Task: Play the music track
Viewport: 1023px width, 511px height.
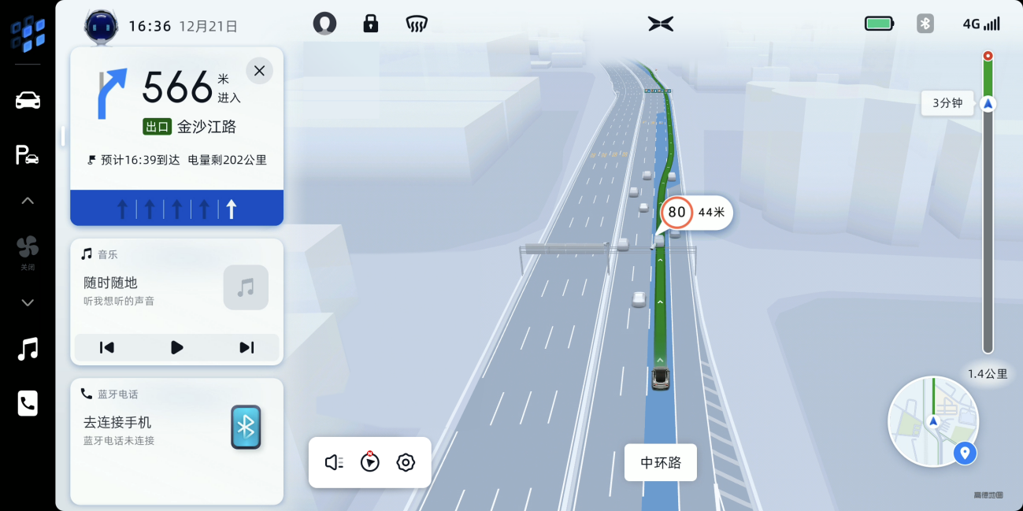Action: (x=176, y=347)
